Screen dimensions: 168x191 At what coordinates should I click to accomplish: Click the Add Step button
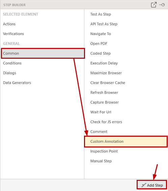[x=152, y=185]
